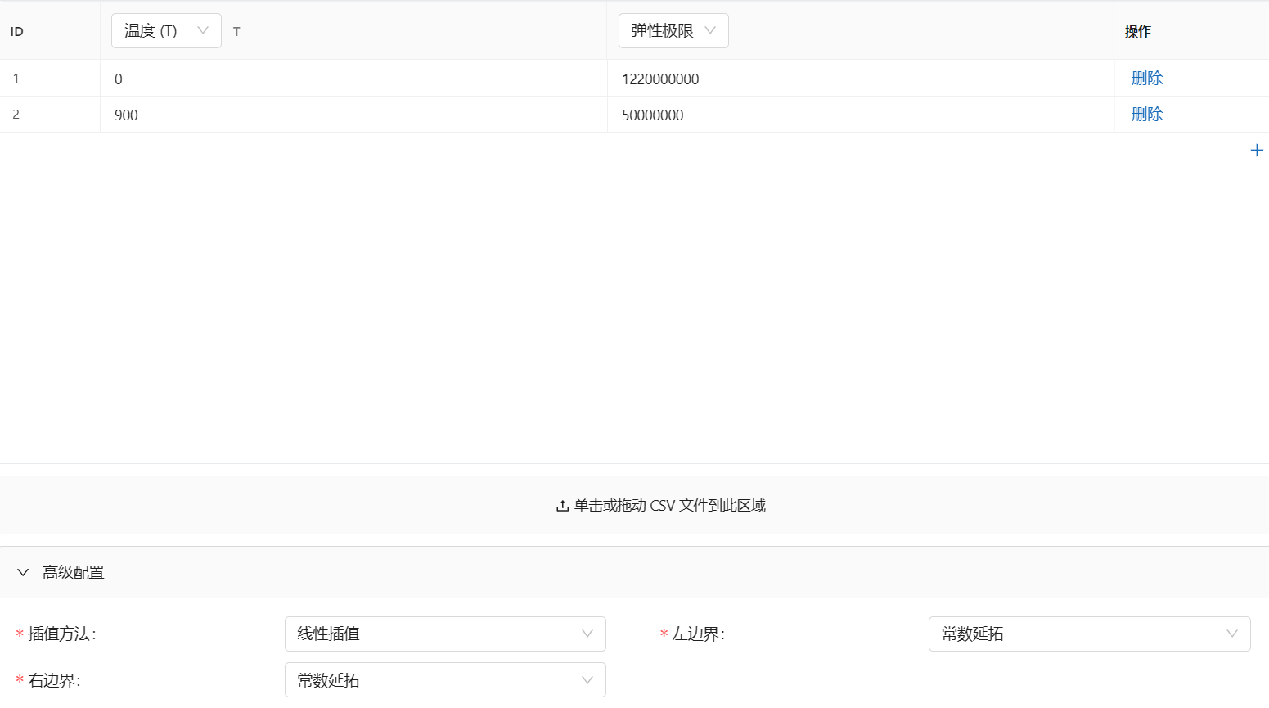Delete row 1 via 删除 link

[1147, 79]
